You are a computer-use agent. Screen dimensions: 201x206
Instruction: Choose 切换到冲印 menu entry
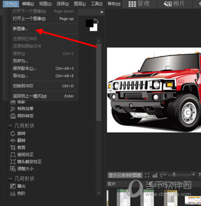(x=43, y=86)
